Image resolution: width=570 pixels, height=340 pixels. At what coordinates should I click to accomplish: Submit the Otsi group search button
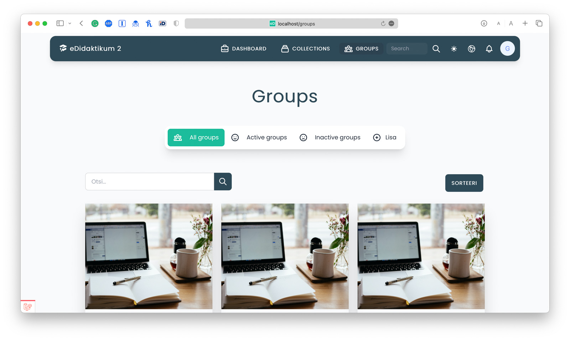(223, 181)
